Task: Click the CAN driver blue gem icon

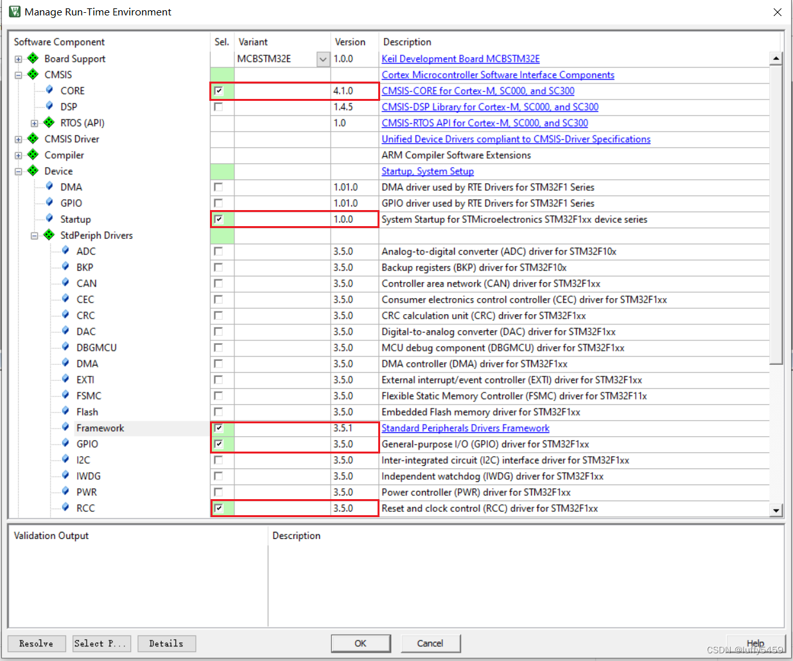Action: pos(65,283)
